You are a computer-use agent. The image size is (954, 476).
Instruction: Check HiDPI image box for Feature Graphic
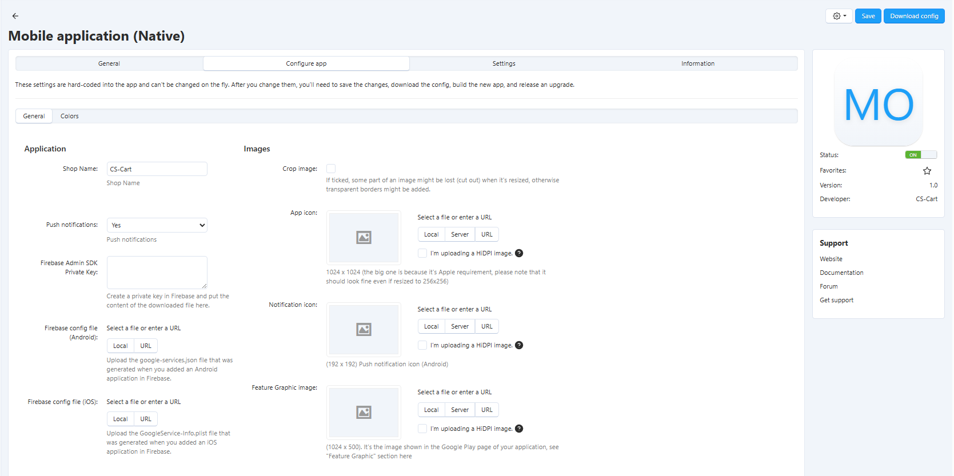pos(422,429)
